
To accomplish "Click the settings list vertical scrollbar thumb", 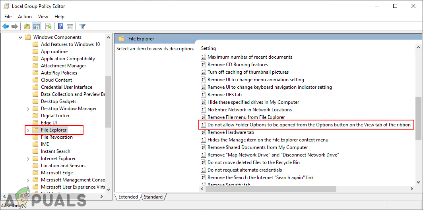I will tap(418, 118).
